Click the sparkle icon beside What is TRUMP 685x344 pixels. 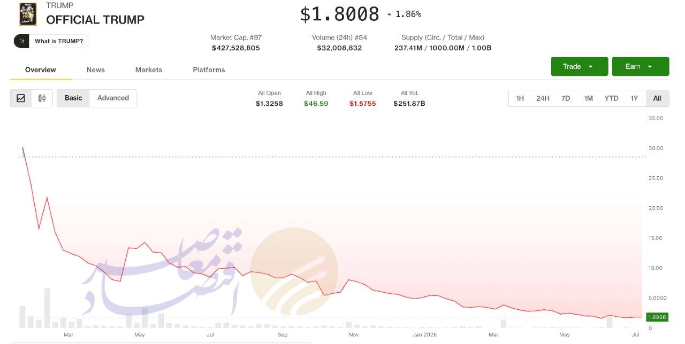22,41
